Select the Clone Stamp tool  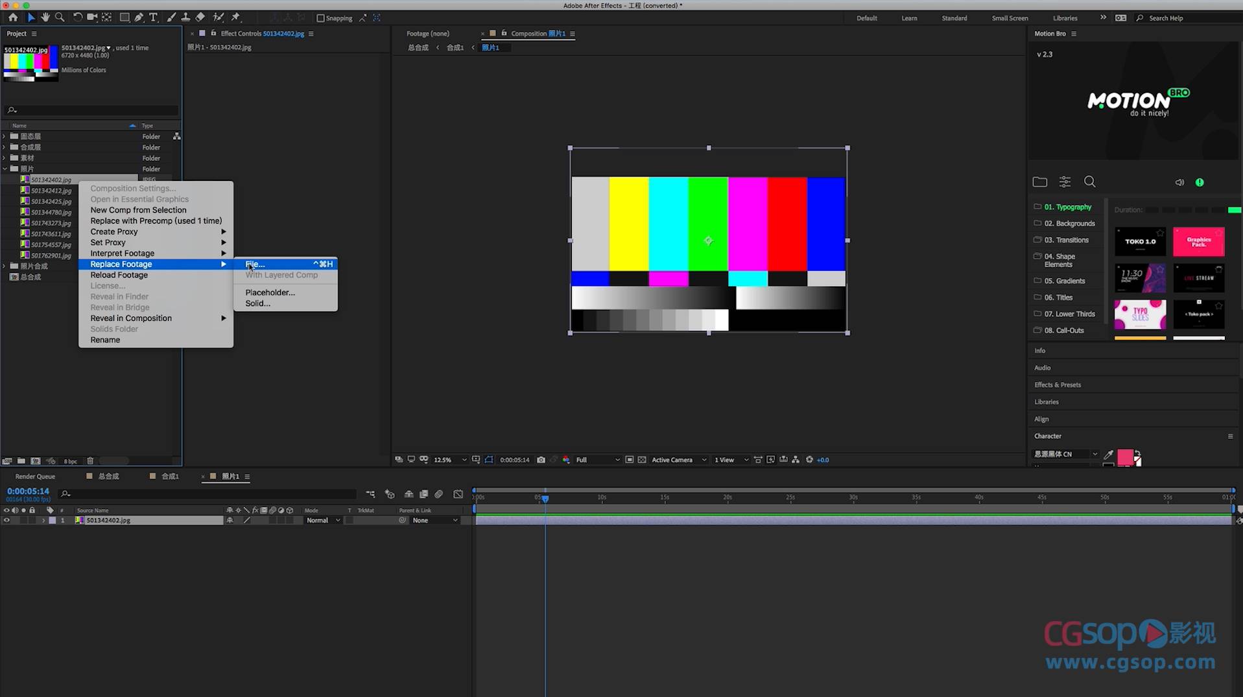pyautogui.click(x=185, y=18)
